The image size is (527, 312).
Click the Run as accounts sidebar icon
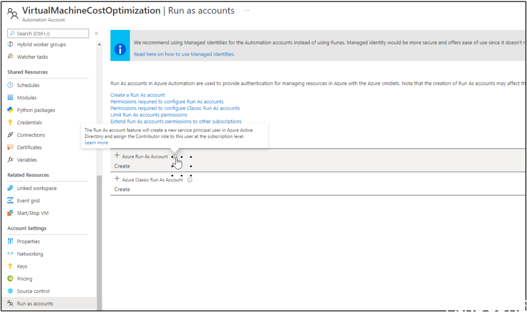(x=10, y=304)
